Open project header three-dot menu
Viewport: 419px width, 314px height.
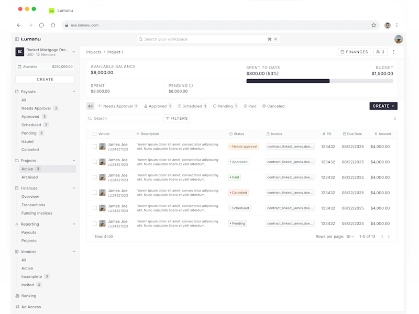tap(394, 52)
